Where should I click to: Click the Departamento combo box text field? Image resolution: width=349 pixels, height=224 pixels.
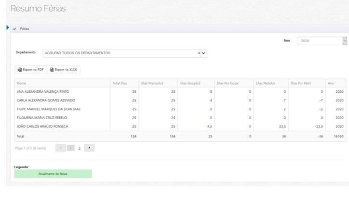point(120,53)
